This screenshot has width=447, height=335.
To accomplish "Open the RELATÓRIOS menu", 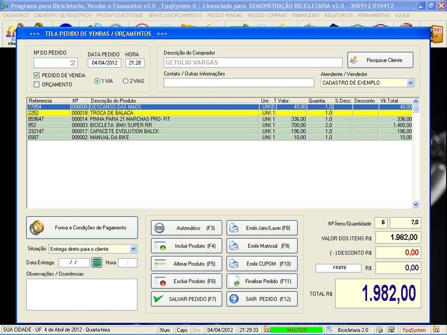I will [340, 16].
